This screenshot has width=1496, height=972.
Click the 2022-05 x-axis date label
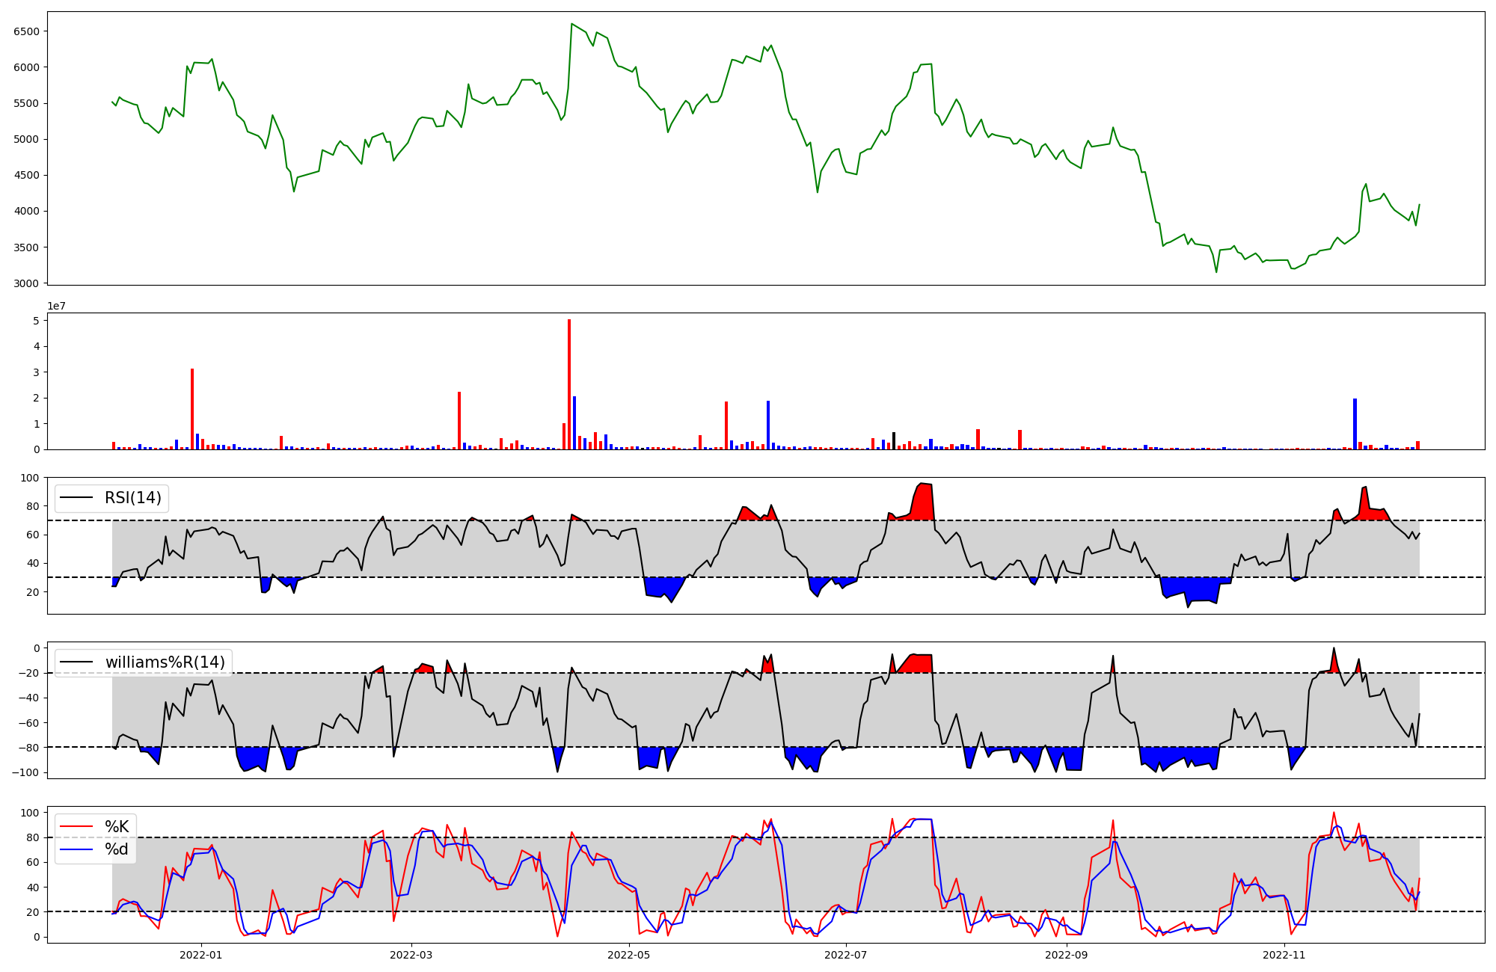point(629,955)
